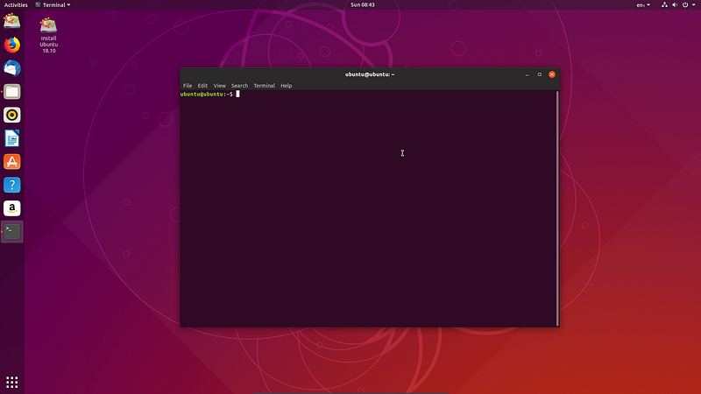701x394 pixels.
Task: Expand the system menu arrow
Action: (x=694, y=5)
